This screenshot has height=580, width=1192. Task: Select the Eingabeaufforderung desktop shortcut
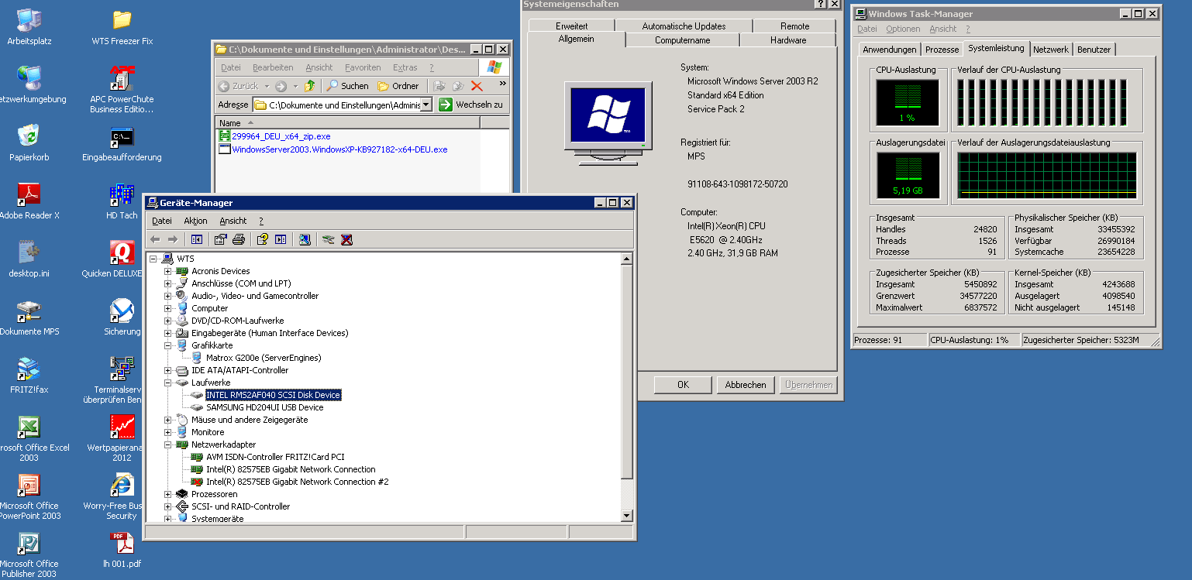click(122, 144)
